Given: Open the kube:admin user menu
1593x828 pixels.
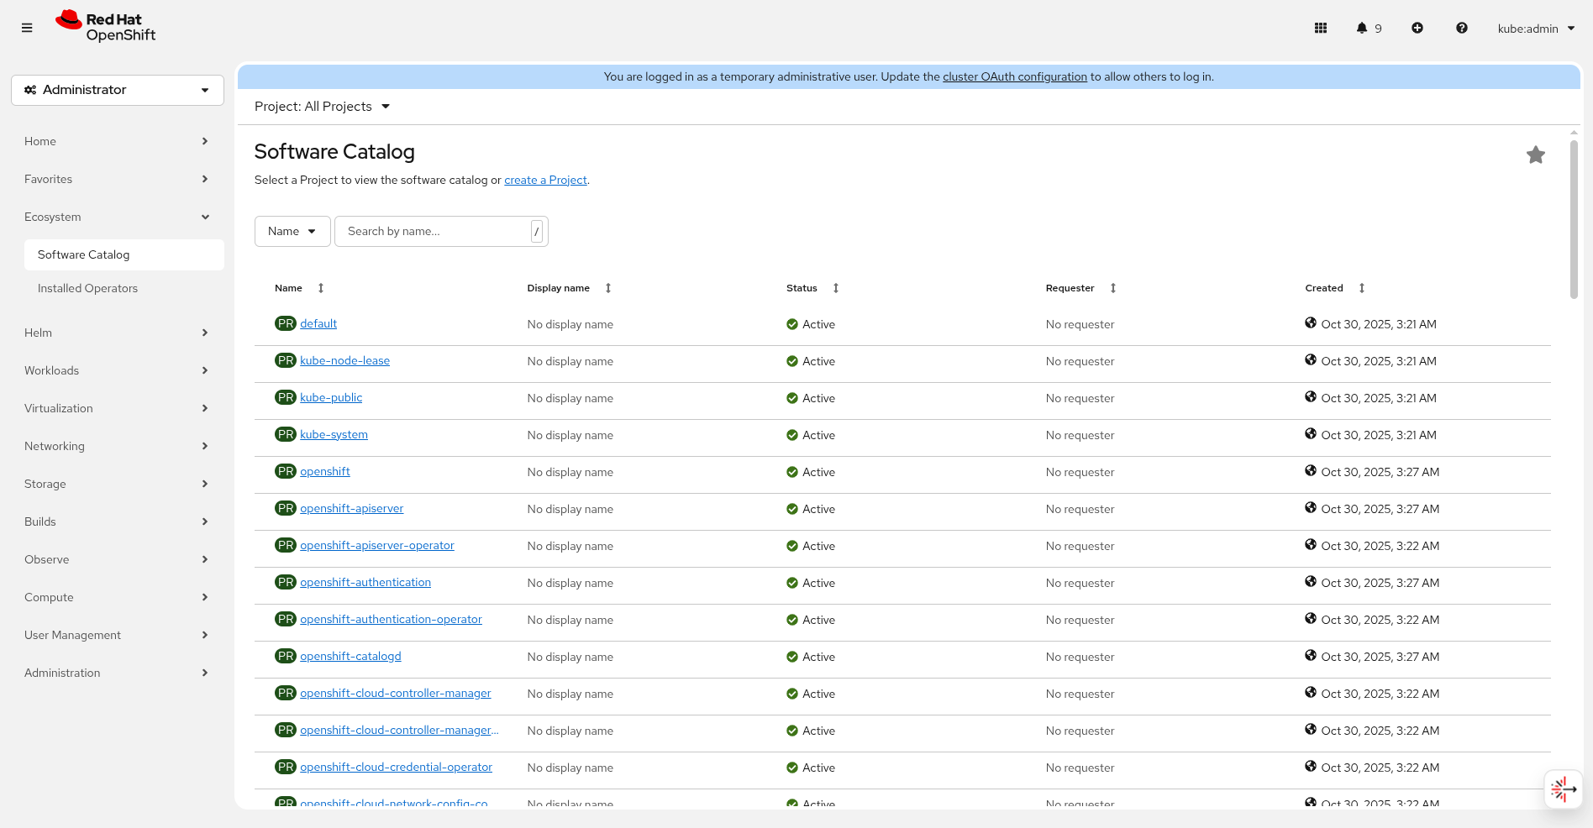Looking at the screenshot, I should point(1535,29).
